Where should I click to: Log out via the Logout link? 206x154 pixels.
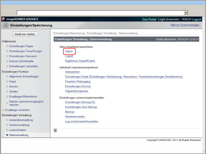pyautogui.click(x=197, y=19)
